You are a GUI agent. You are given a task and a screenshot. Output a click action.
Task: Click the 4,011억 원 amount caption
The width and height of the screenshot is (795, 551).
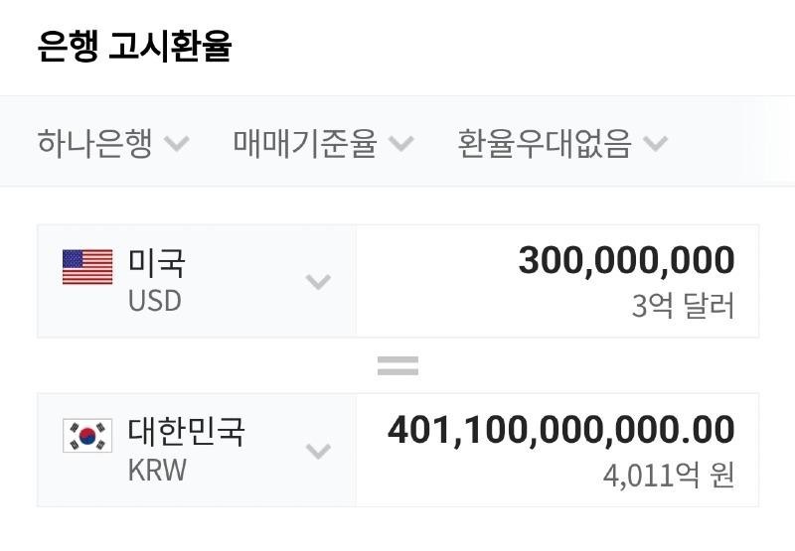coord(668,475)
